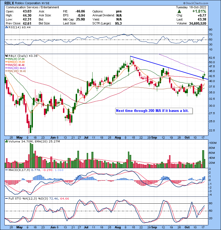Click the RSI(14) 60.44 panel label
Image resolution: width=221 pixels, height=230 pixels.
tap(19, 27)
